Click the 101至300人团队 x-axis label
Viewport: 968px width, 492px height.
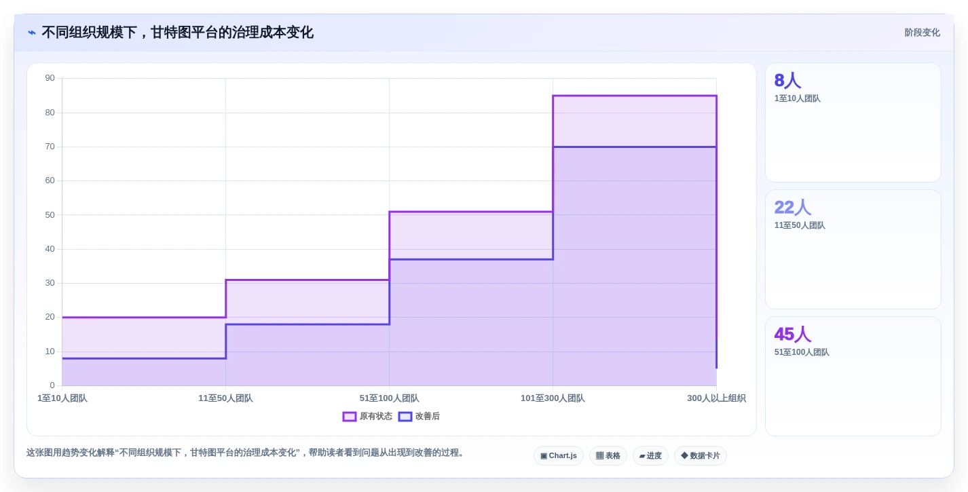[x=553, y=398]
